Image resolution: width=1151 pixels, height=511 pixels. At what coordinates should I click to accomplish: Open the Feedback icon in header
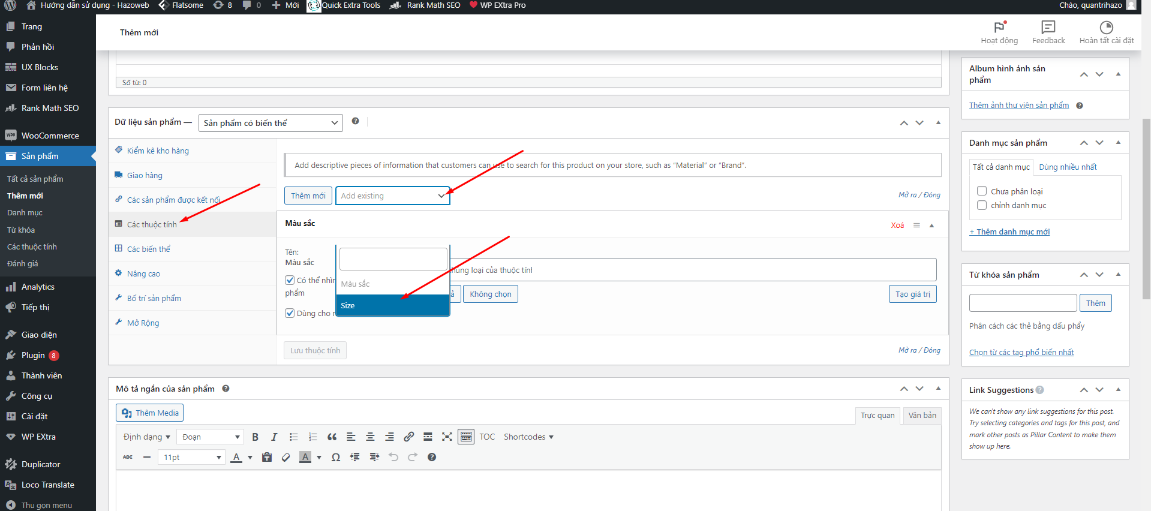point(1048,28)
